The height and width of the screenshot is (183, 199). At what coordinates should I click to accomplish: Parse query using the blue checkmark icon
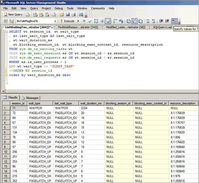(90, 21)
